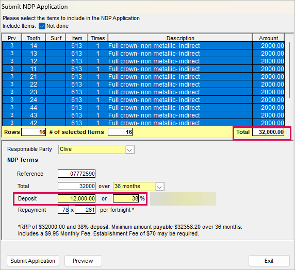Image resolution: width=295 pixels, height=270 pixels.
Task: Click the Description column header
Action: 180,38
